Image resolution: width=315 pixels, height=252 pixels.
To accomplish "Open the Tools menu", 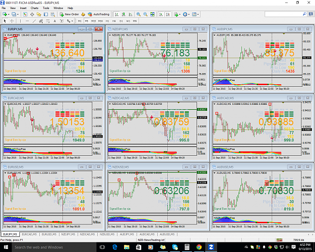I will (x=46, y=8).
